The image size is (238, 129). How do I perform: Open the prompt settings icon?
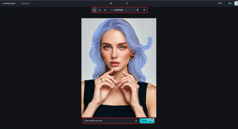pyautogui.click(x=136, y=121)
